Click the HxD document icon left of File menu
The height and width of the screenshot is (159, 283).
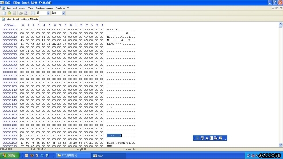(4, 8)
